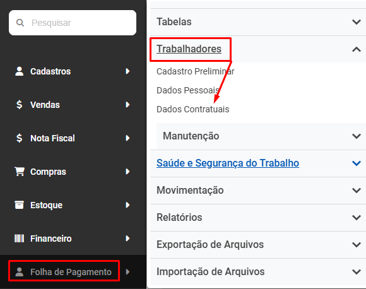Image resolution: width=366 pixels, height=289 pixels.
Task: Collapse the Trabalhadores section chevron
Action: coord(357,49)
